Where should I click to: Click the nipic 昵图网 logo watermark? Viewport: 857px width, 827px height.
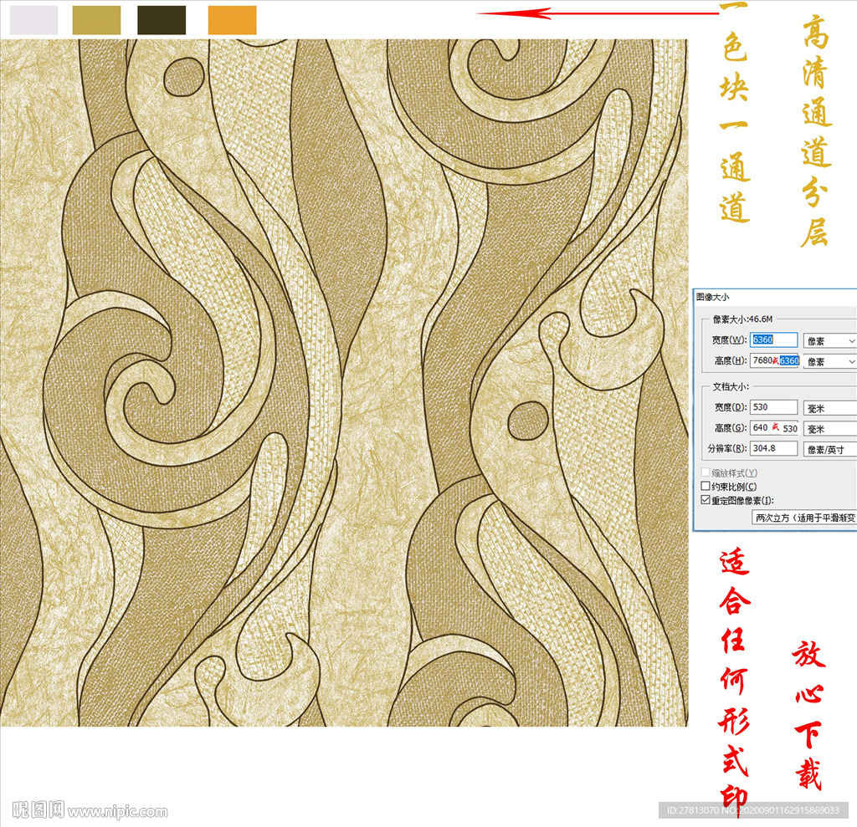pyautogui.click(x=38, y=810)
